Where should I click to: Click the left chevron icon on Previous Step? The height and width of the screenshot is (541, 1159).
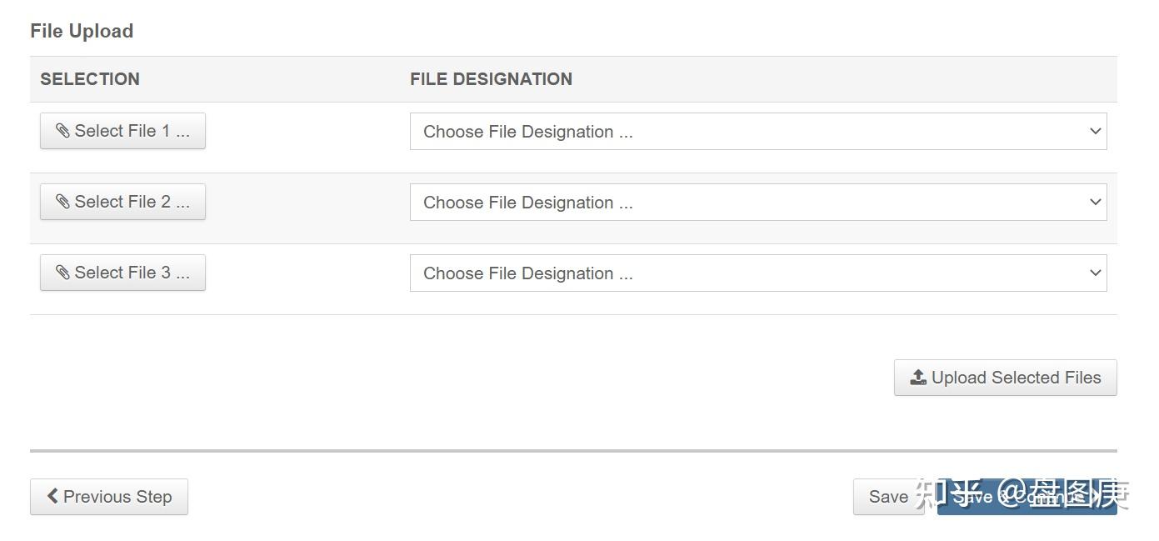(52, 496)
